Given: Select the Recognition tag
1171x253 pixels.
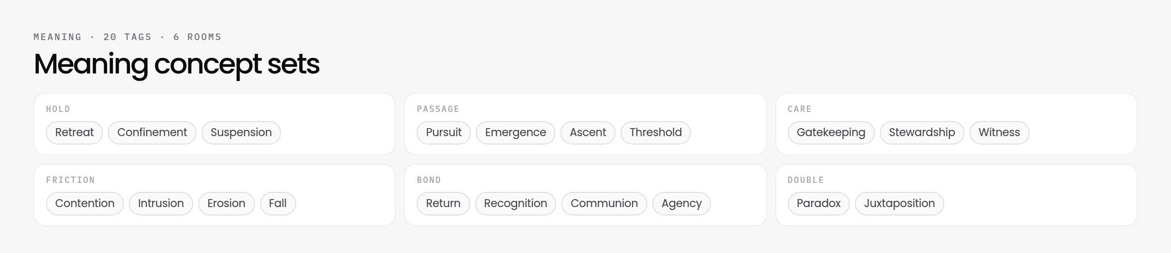Looking at the screenshot, I should (516, 204).
